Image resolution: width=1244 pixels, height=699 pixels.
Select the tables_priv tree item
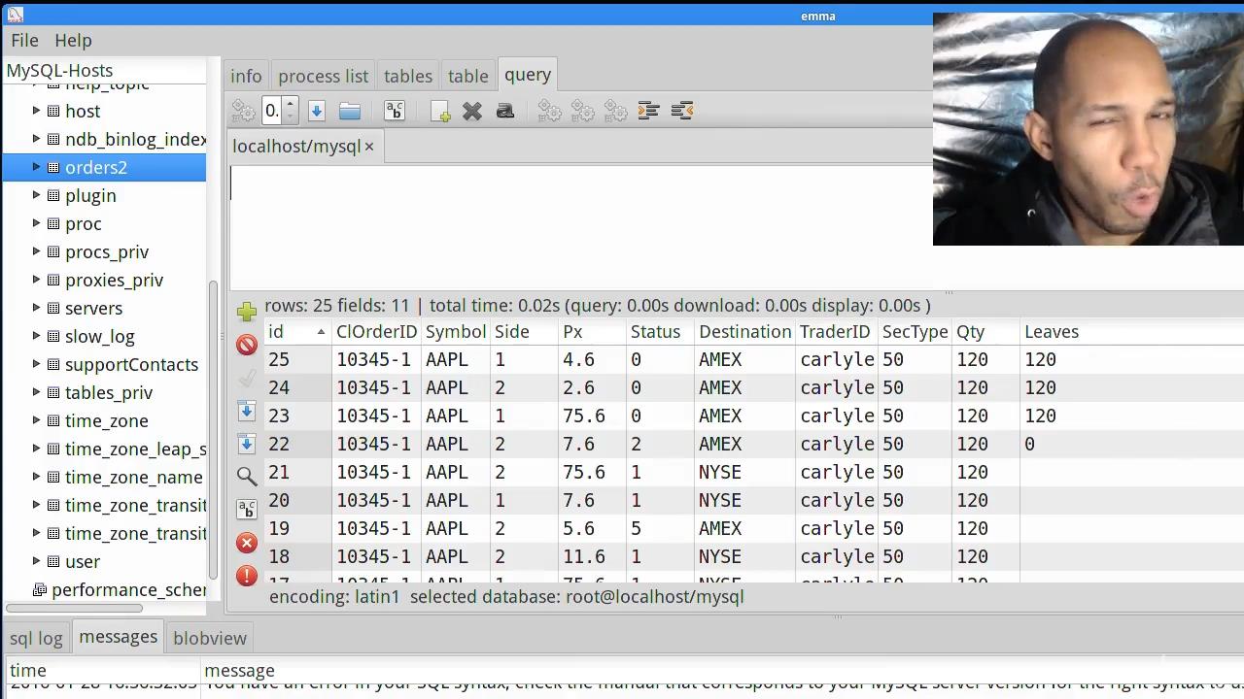pos(109,392)
